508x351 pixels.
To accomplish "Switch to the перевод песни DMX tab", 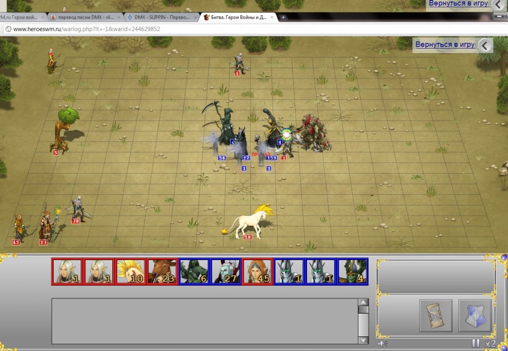I will pos(86,17).
